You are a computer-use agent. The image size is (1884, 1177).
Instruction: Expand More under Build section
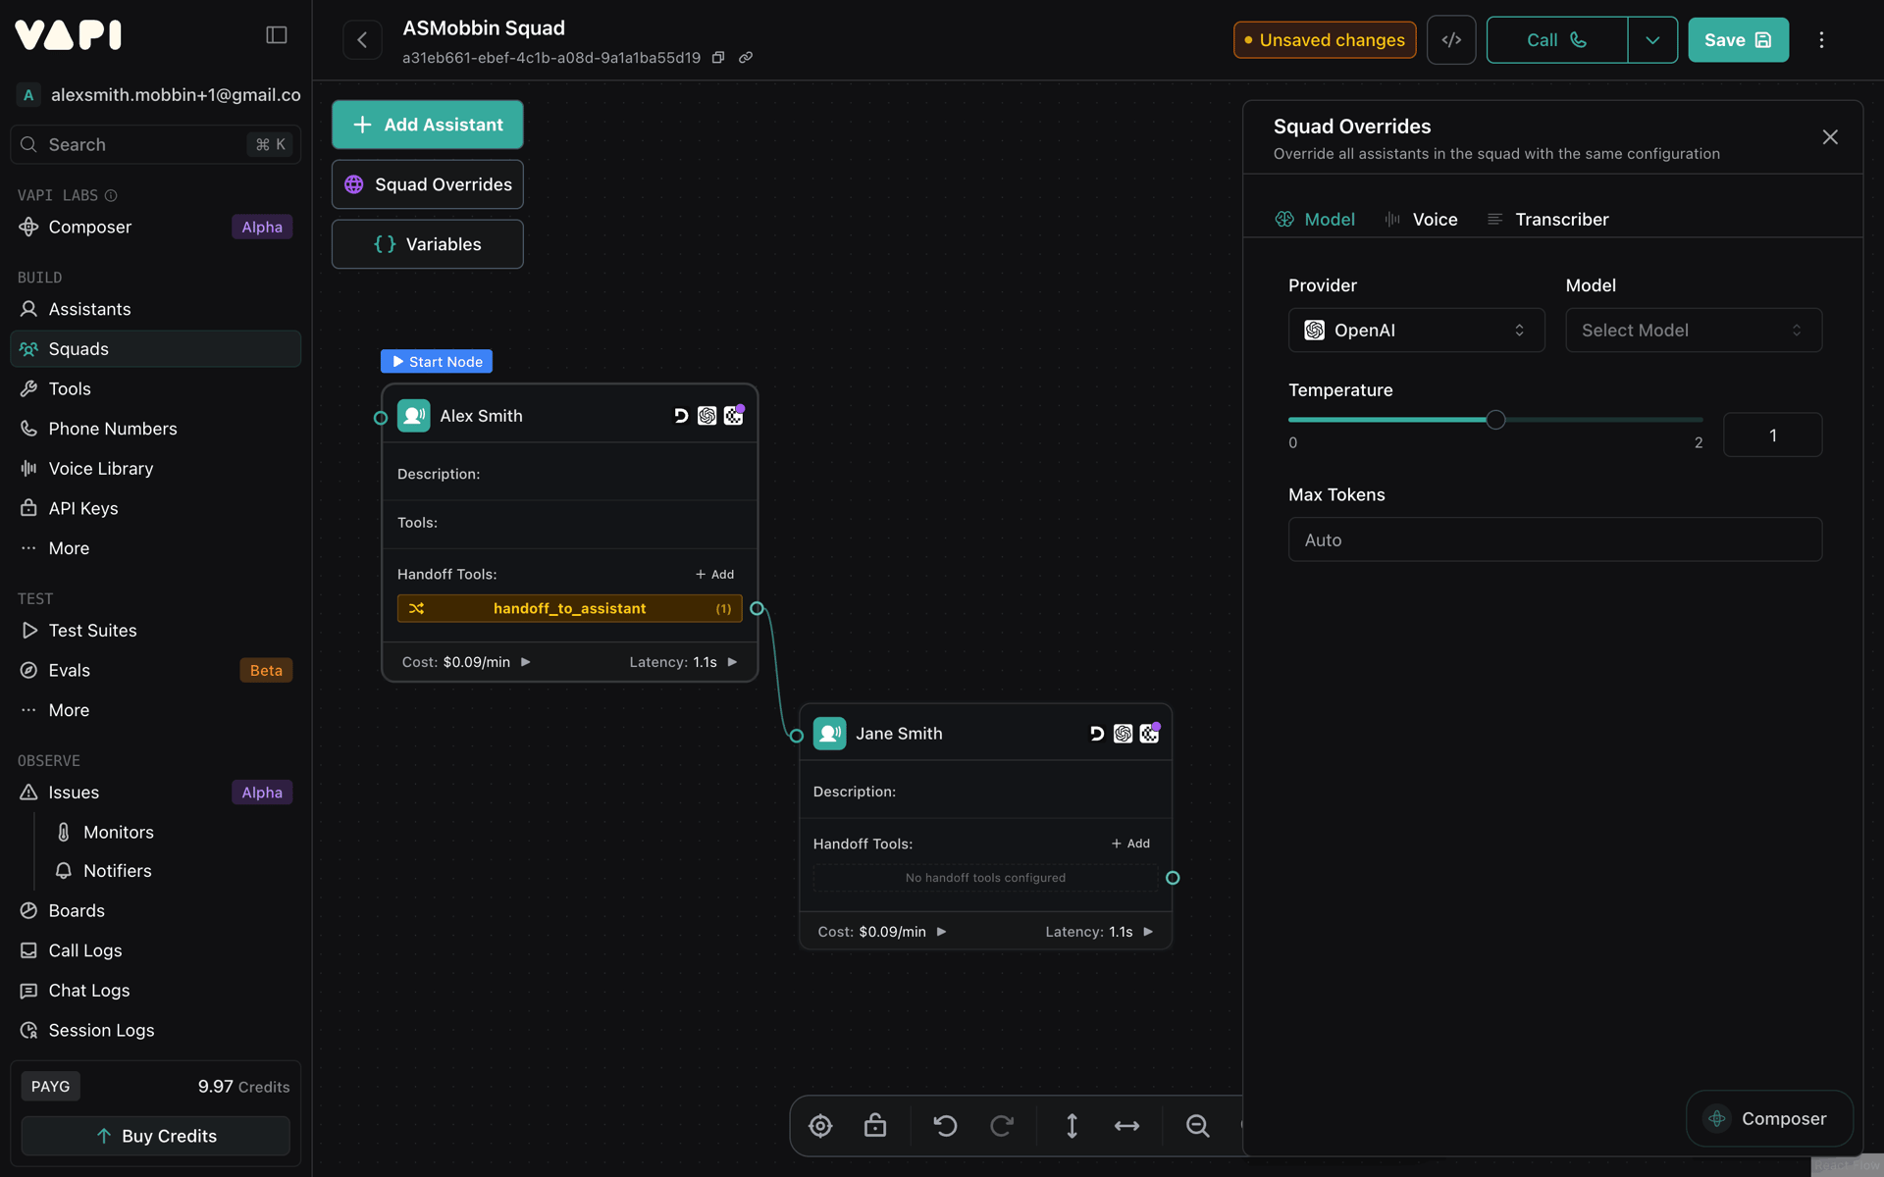(x=155, y=548)
